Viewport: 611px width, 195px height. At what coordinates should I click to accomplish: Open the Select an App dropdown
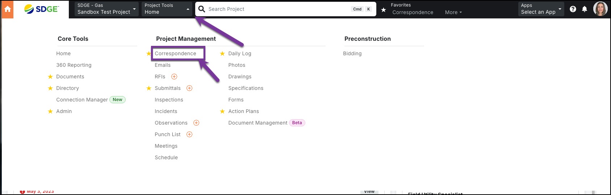541,9
